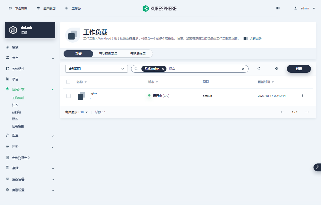Open the 全部项目 project dropdown
The width and height of the screenshot is (321, 205).
97,69
